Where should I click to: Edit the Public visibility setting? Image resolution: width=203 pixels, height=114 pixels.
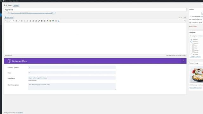[201, 20]
